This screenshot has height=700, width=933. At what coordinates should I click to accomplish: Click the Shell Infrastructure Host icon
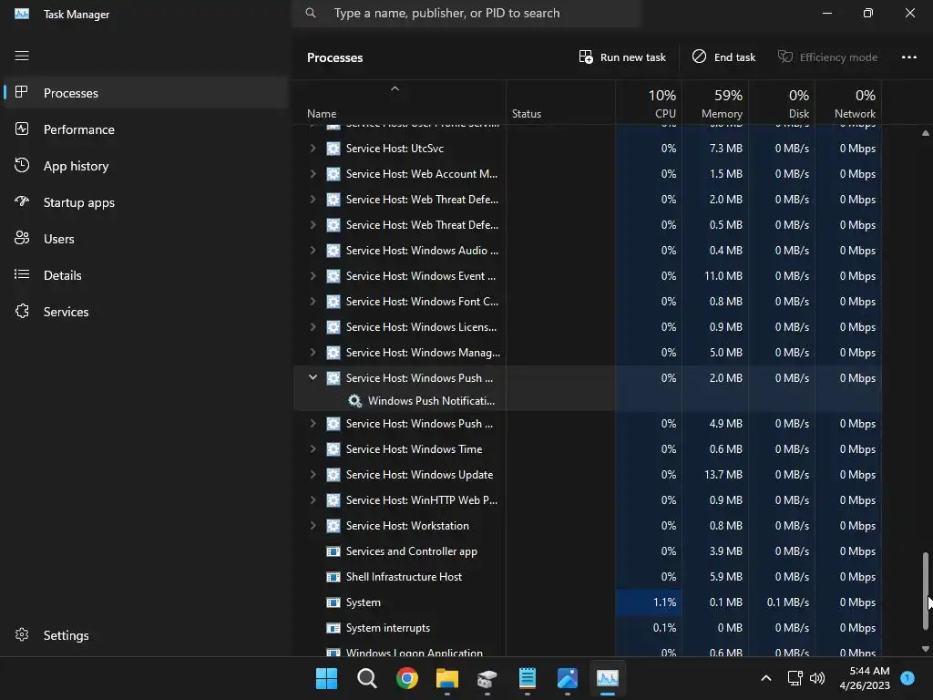point(333,577)
